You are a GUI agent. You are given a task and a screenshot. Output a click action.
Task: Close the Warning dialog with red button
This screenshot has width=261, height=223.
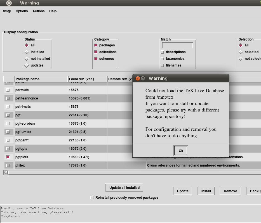pos(138,78)
